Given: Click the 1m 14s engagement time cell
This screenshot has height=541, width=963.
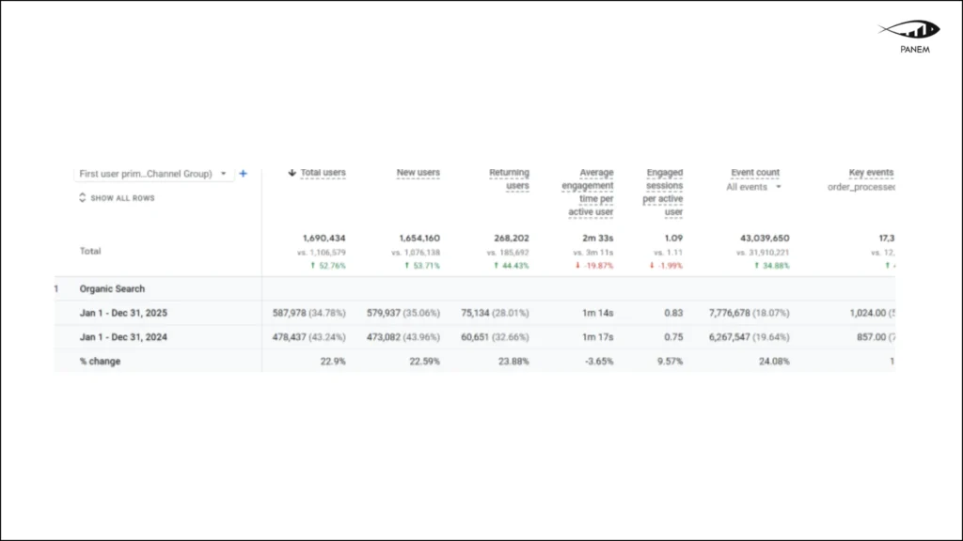Looking at the screenshot, I should pyautogui.click(x=598, y=313).
